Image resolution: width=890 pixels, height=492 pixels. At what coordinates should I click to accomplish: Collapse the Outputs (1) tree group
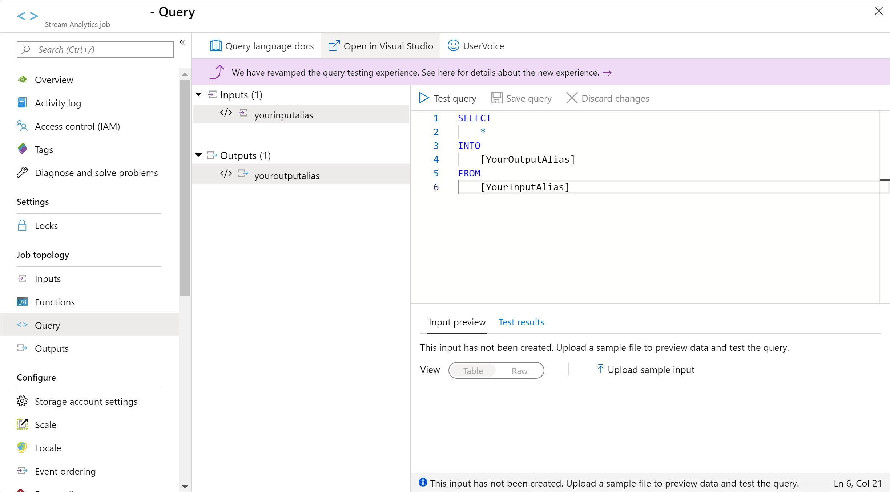pyautogui.click(x=198, y=155)
